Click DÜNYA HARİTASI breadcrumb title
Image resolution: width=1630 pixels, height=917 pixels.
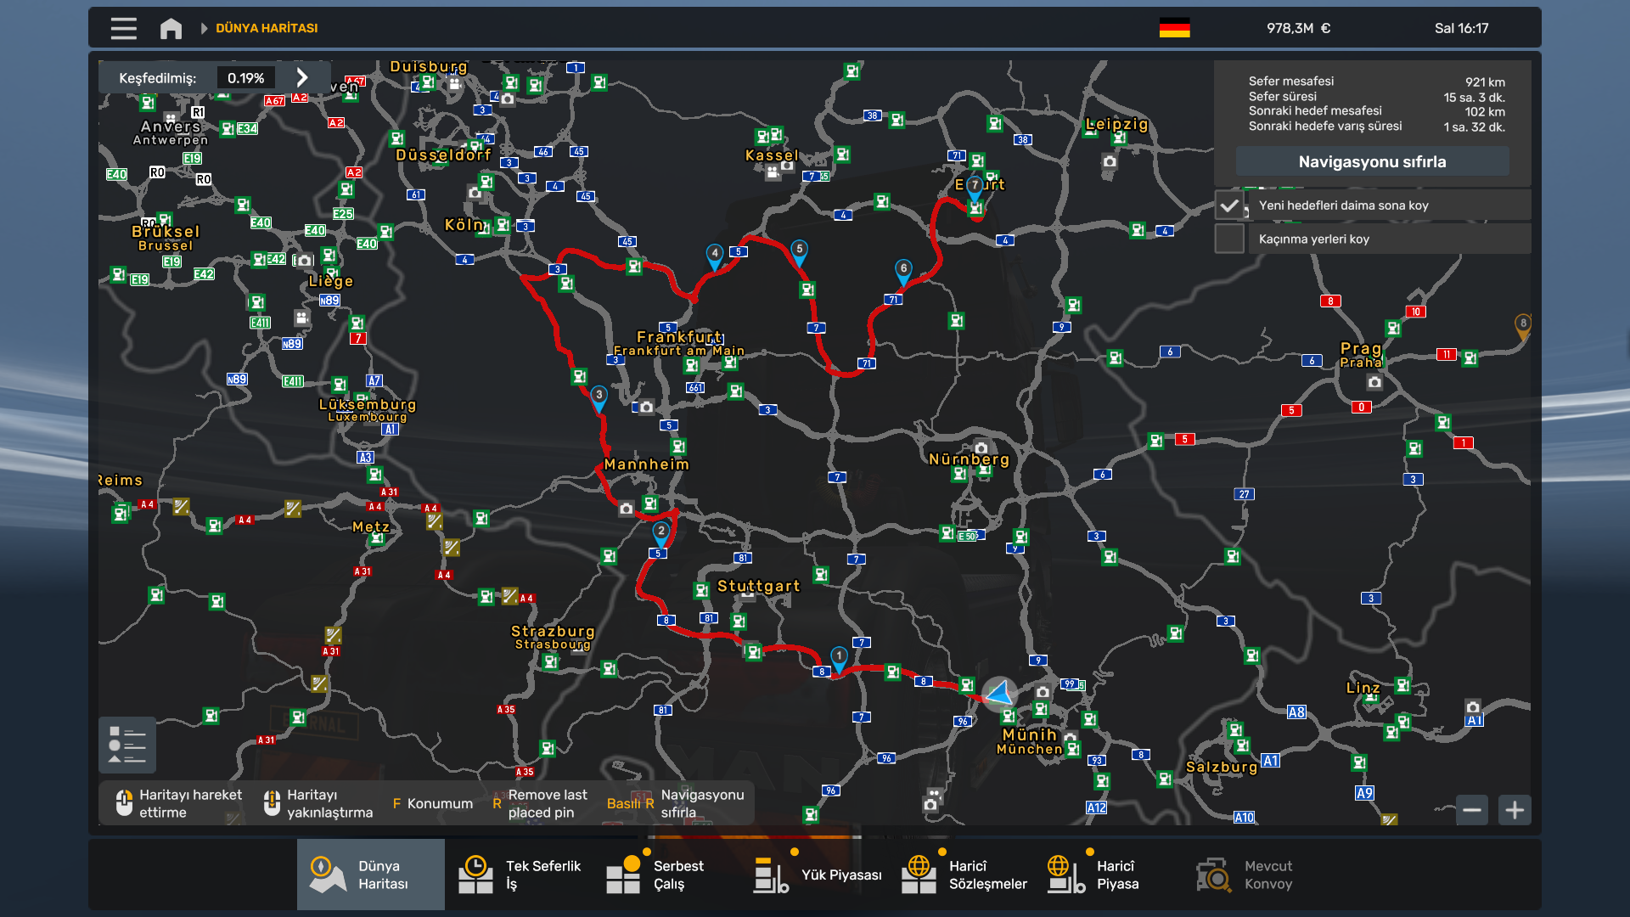[267, 28]
